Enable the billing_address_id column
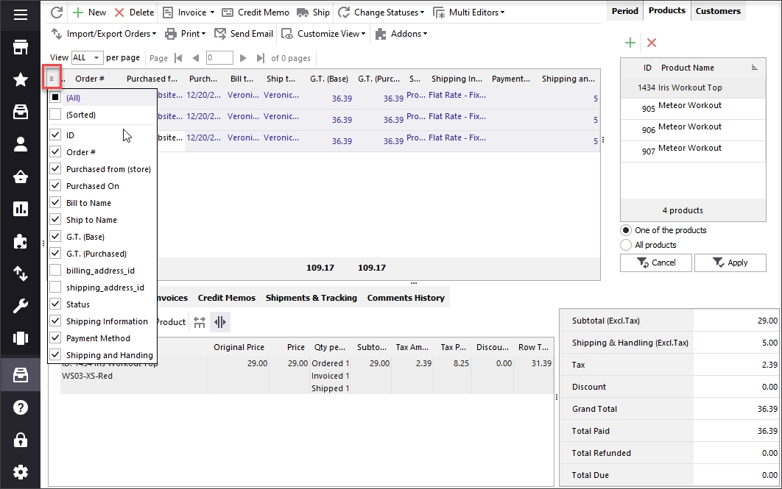 coord(55,271)
